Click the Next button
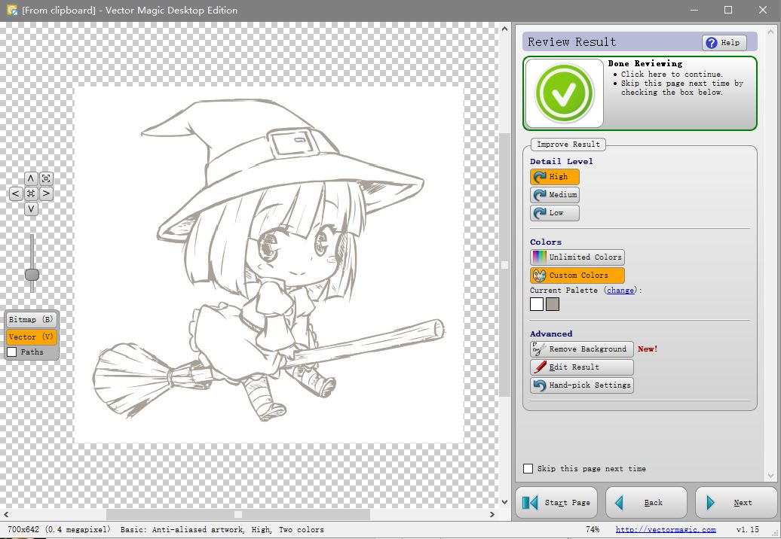Image resolution: width=781 pixels, height=539 pixels. click(x=736, y=503)
